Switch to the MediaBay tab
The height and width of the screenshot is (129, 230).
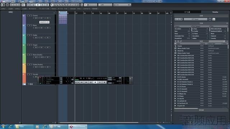(215, 12)
